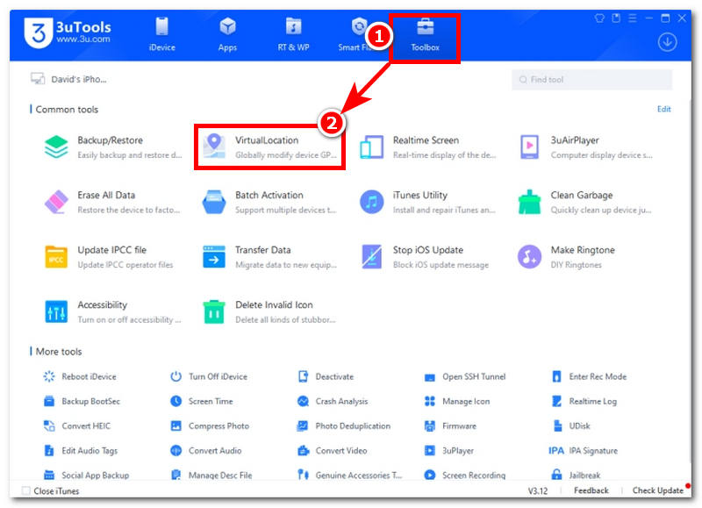Toggle the Close iTunes checkbox
Image resolution: width=702 pixels, height=508 pixels.
pos(26,490)
